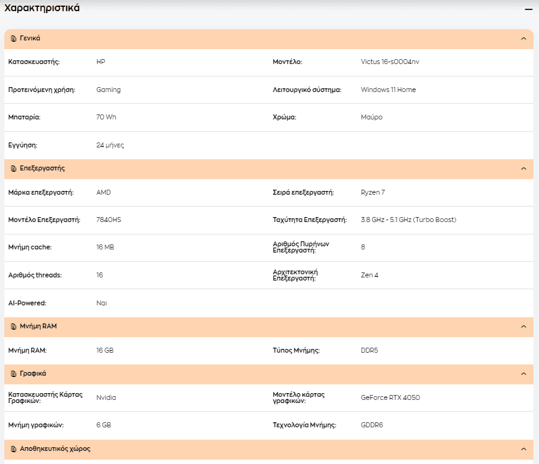Click the Τεχνολογία Μνήμης label
The image size is (539, 464).
(x=304, y=425)
